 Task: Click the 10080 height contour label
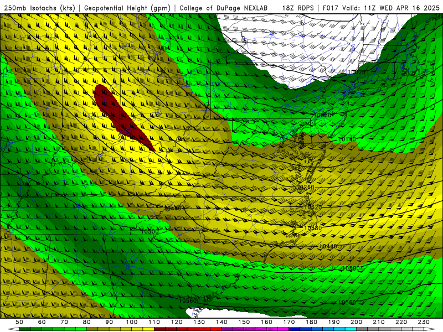[322, 115]
